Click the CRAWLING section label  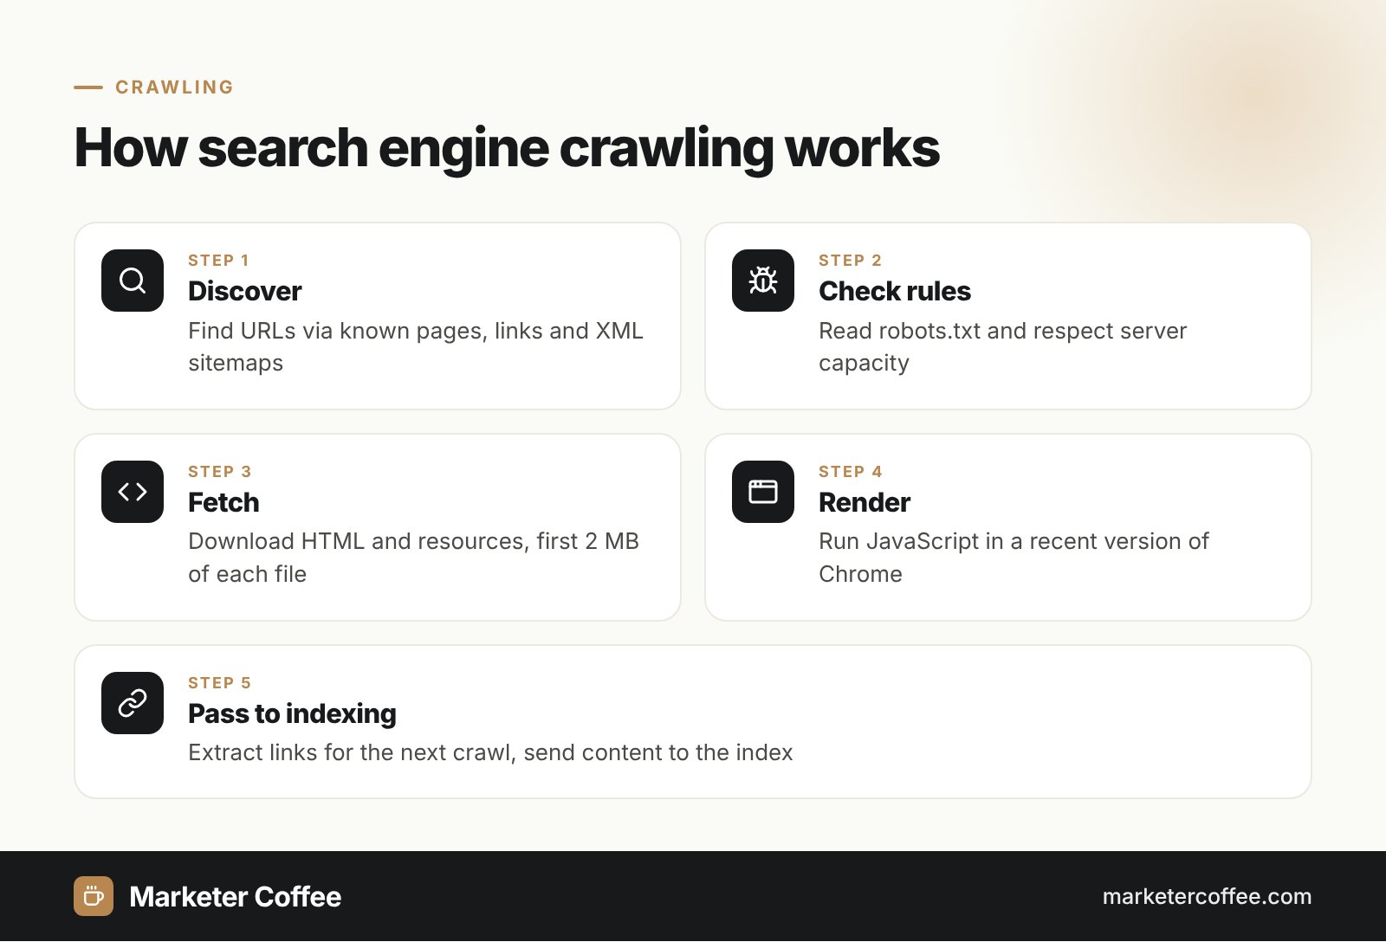(x=174, y=87)
